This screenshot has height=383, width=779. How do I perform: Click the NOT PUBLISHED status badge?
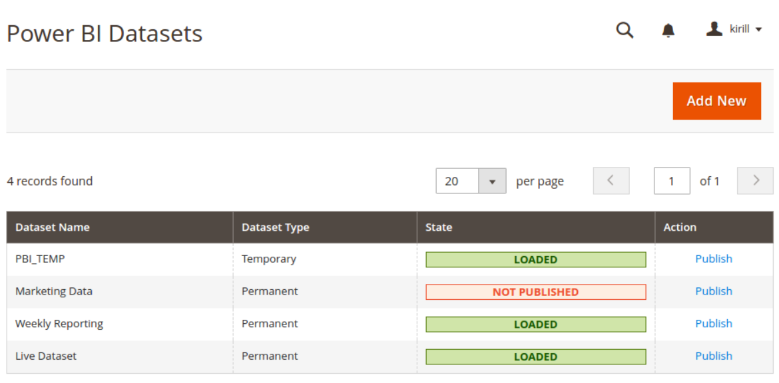click(x=535, y=292)
